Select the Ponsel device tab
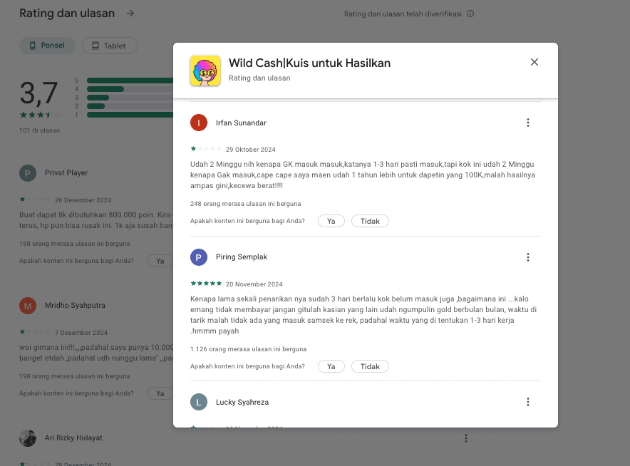This screenshot has width=630, height=466. point(46,46)
